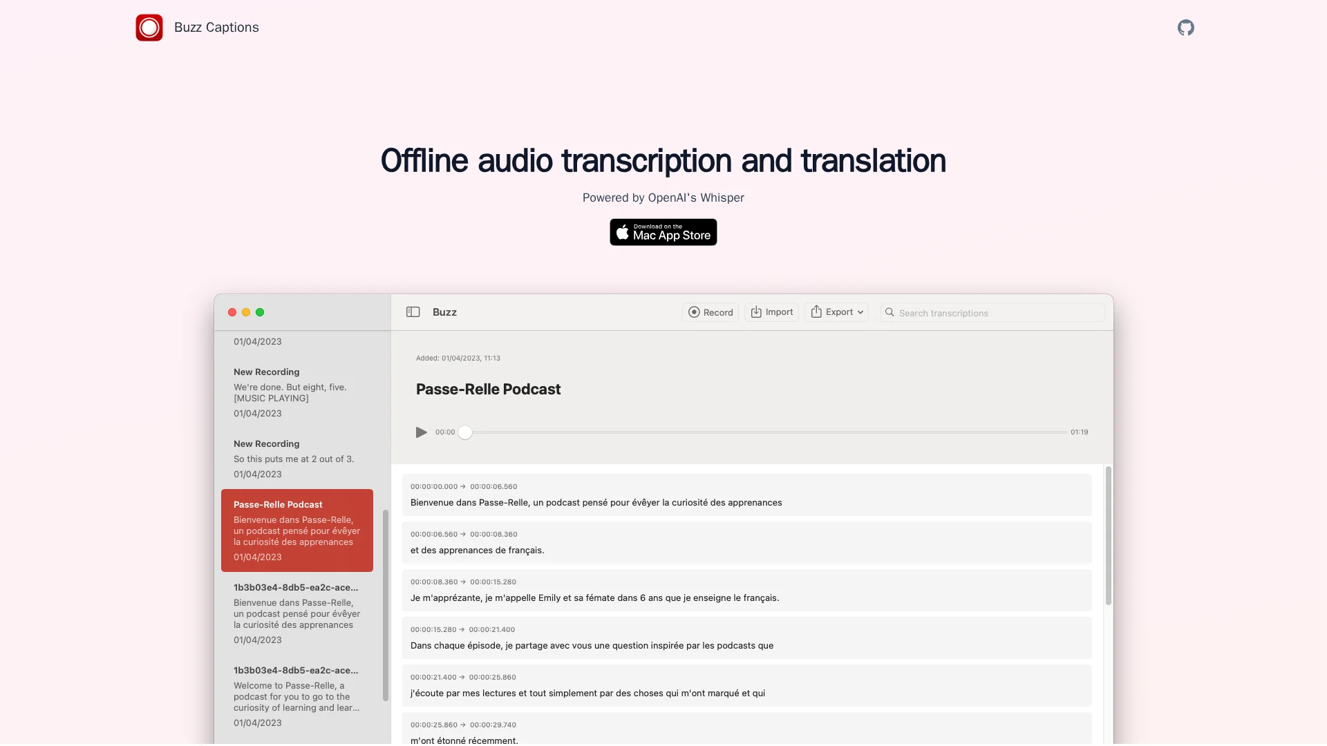Open the Export dropdown menu
This screenshot has height=746, width=1327.
836,312
